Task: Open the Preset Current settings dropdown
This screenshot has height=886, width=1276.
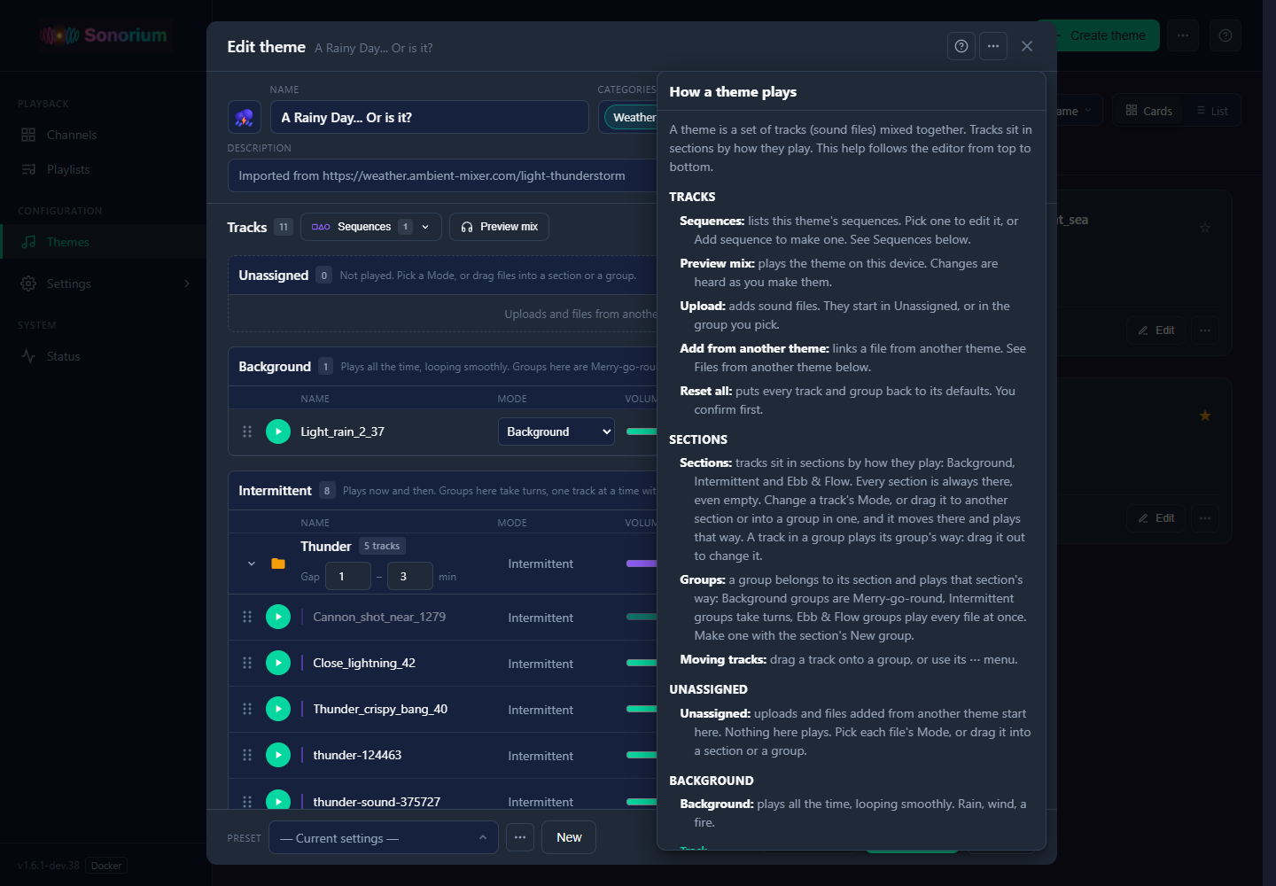Action: pyautogui.click(x=384, y=837)
